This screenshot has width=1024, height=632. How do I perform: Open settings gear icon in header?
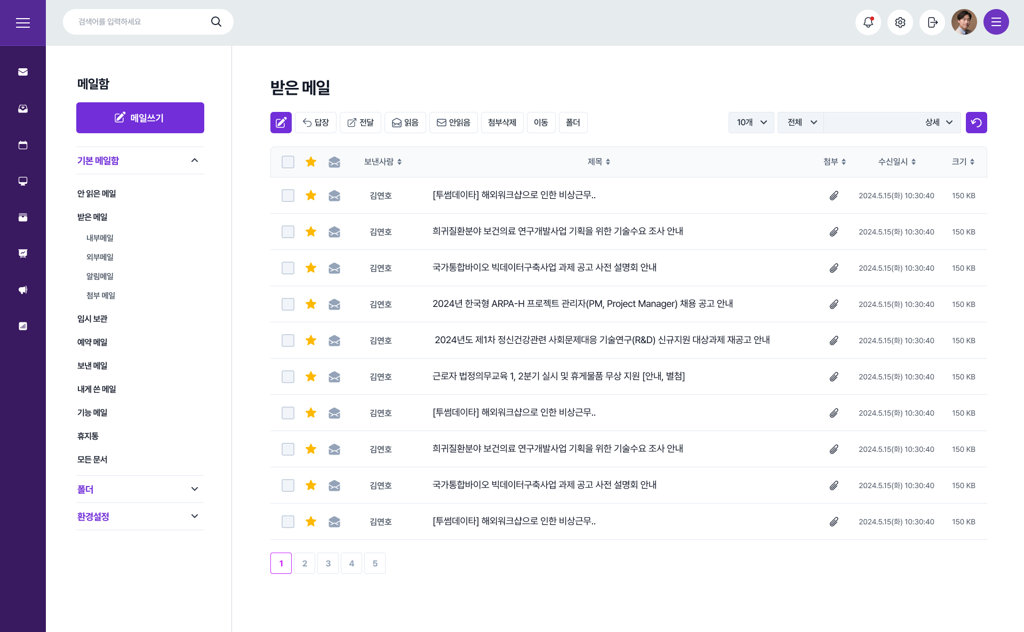[900, 22]
